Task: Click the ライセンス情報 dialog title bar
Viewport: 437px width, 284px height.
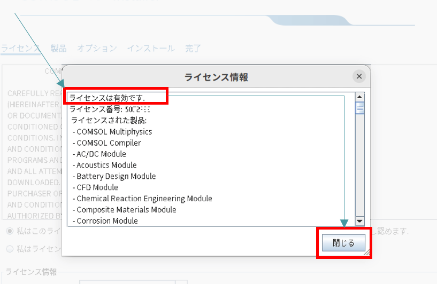Action: click(216, 77)
